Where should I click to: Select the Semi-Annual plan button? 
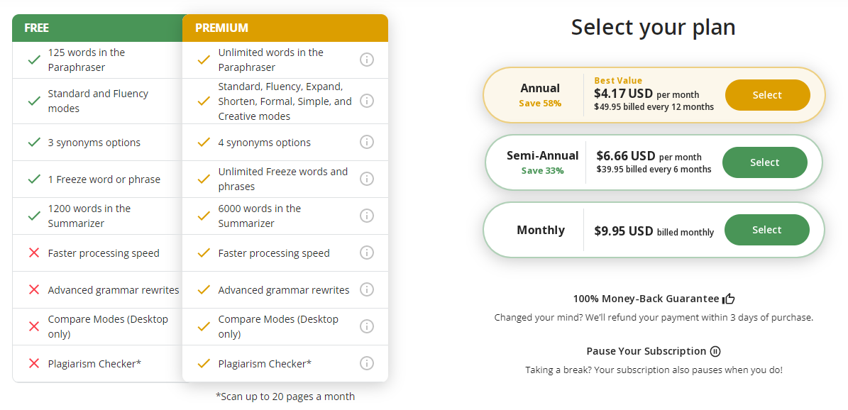764,162
